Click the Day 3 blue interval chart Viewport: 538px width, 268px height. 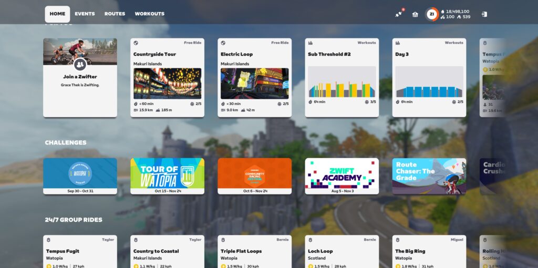(429, 81)
